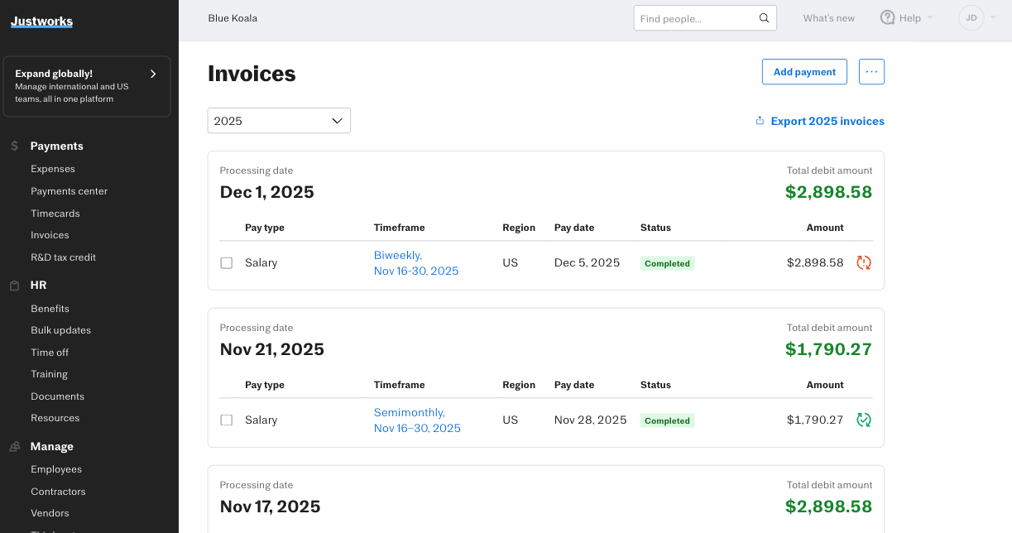Check the Dec 5 Salary row checkbox
Screen dimensions: 1012x533
227,263
